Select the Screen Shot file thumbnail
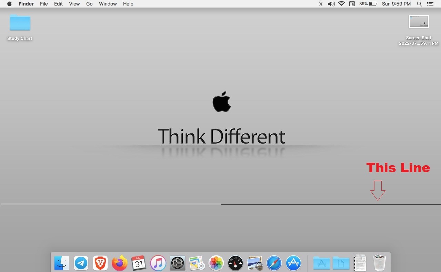 click(419, 22)
